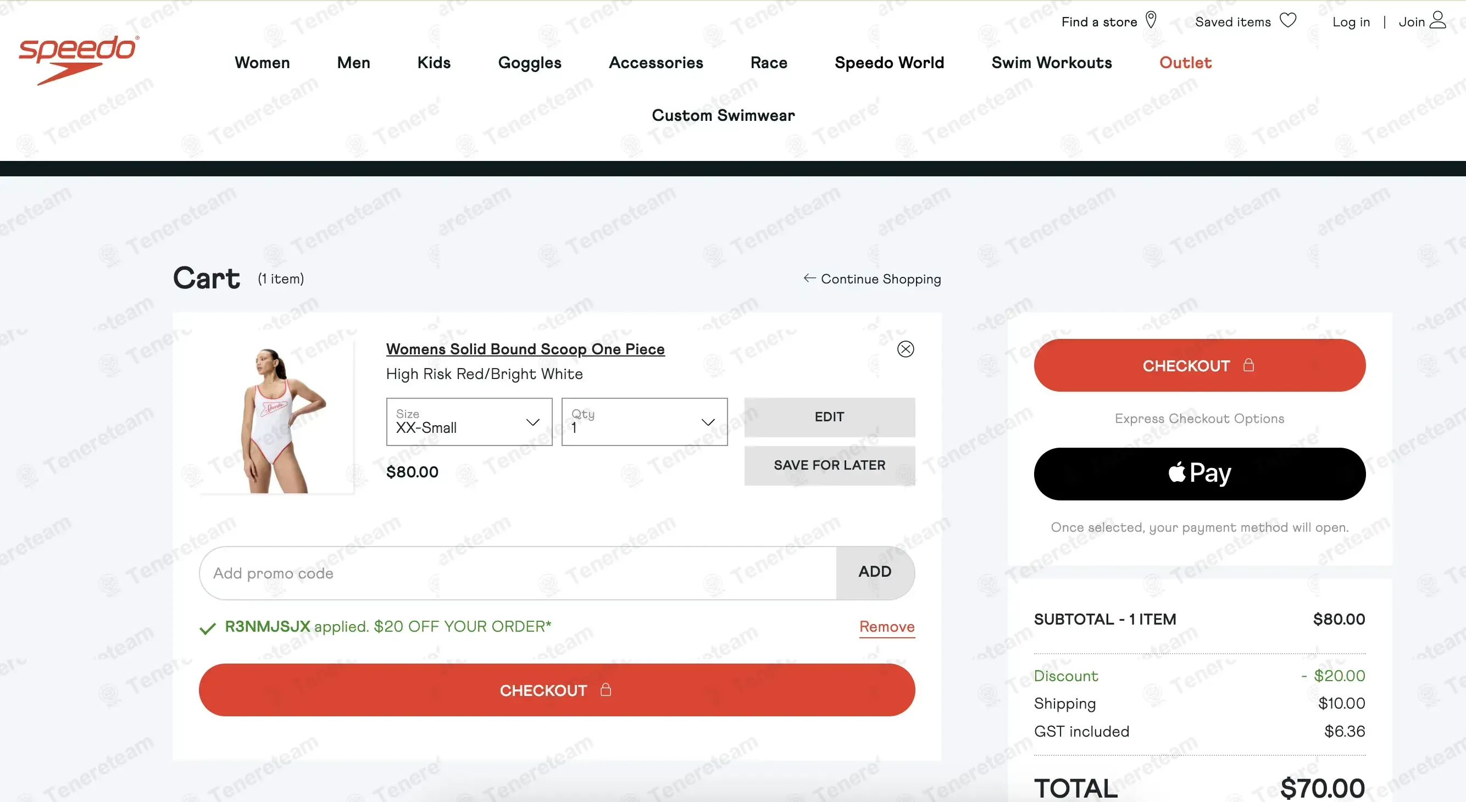Click the SUBTOTAL $80.00 amount

[1339, 619]
